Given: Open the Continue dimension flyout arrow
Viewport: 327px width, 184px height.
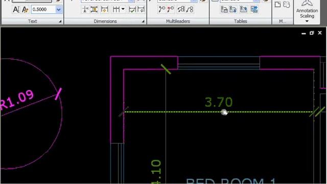Looking at the screenshot, I should [123, 9].
